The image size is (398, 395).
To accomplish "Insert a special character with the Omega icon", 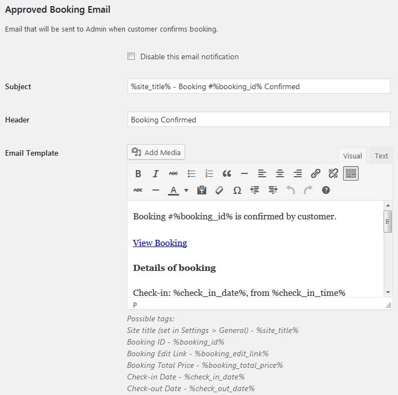I will tap(237, 190).
